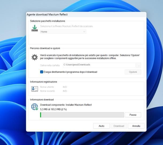Click '5,3 MB di 193,3 MB (2 %)' text
This screenshot has width=163, height=145.
53,109
